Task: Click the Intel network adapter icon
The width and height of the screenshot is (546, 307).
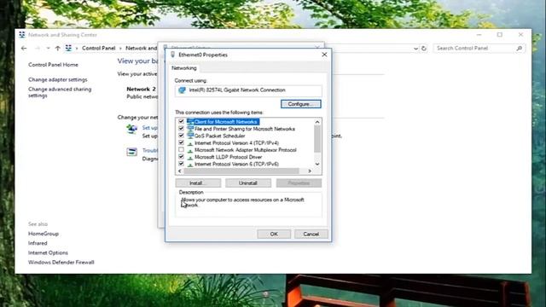Action: coord(182,90)
